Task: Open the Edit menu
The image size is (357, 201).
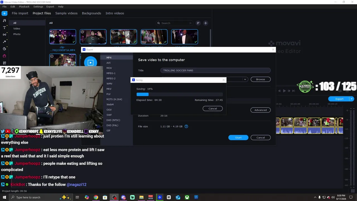Action: [13, 6]
